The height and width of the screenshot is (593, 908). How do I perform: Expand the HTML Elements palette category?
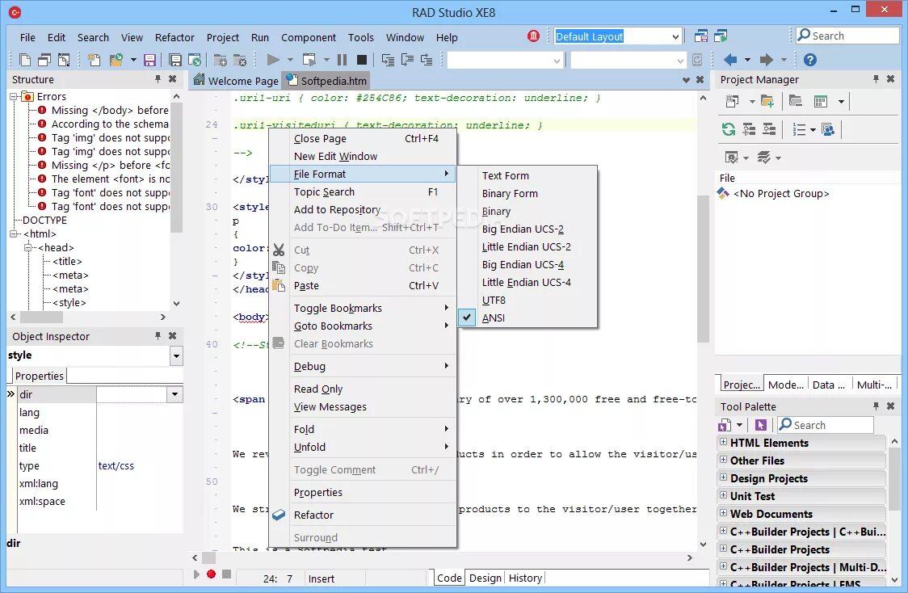coord(723,443)
